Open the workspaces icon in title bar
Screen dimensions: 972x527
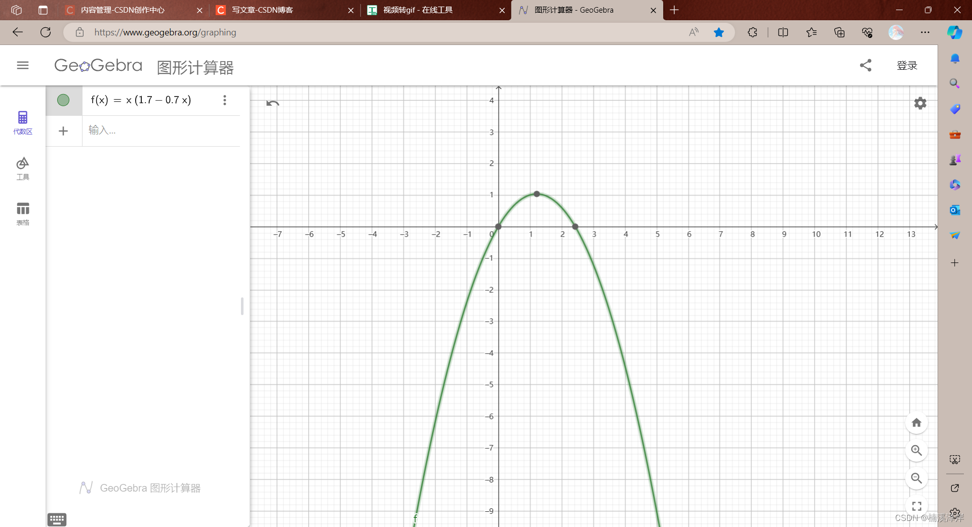[x=16, y=10]
